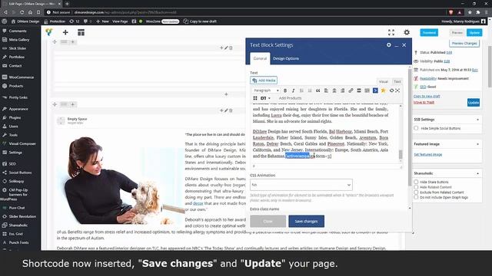Open page settings gear icon
492x276 pixels.
coord(407,32)
